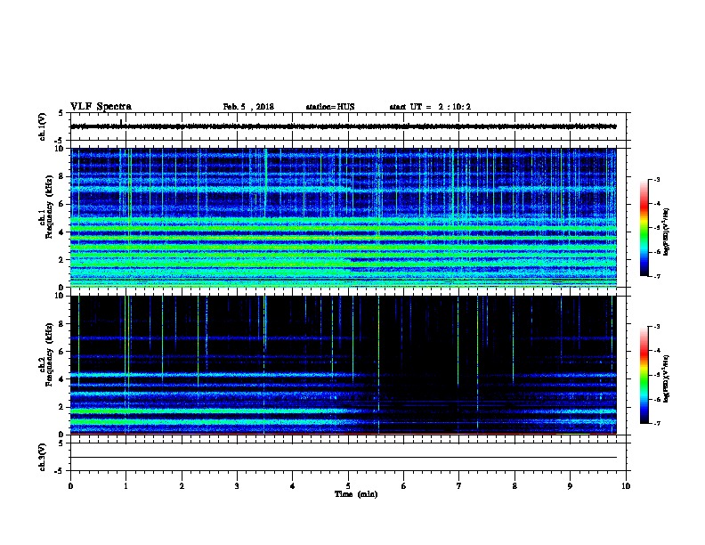Click the ch.3 flat waveform line panel
The width and height of the screenshot is (705, 545).
[348, 457]
